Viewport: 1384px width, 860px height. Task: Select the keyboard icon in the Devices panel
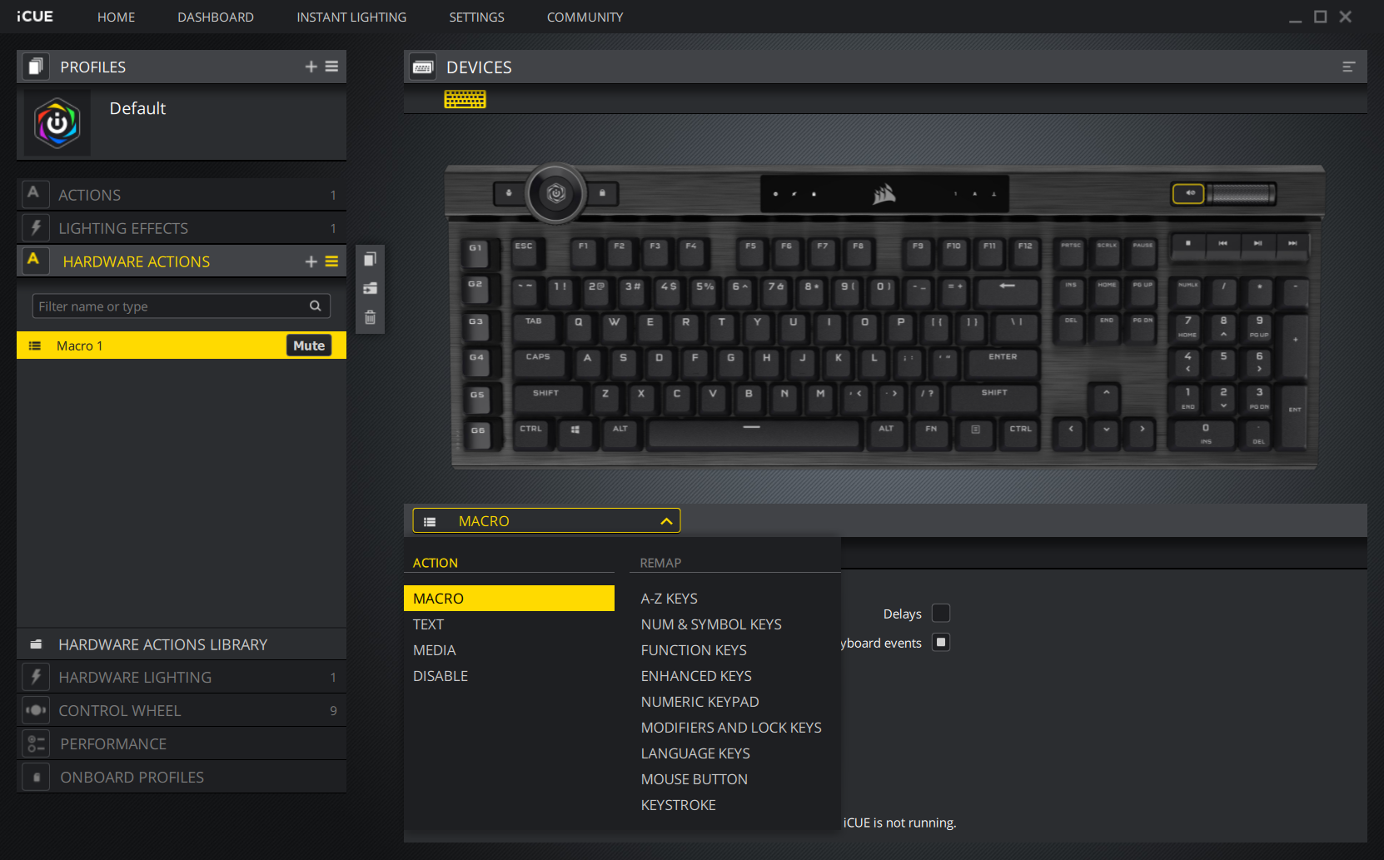465,99
